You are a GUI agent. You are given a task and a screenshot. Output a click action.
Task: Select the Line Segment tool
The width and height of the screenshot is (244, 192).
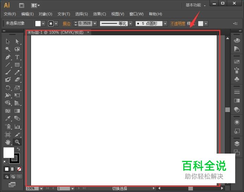pyautogui.click(x=8, y=65)
